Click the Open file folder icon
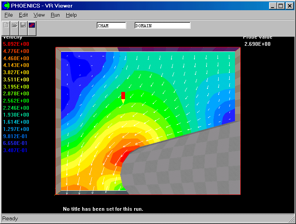Screen dimensions: 296x224 click(x=15, y=28)
